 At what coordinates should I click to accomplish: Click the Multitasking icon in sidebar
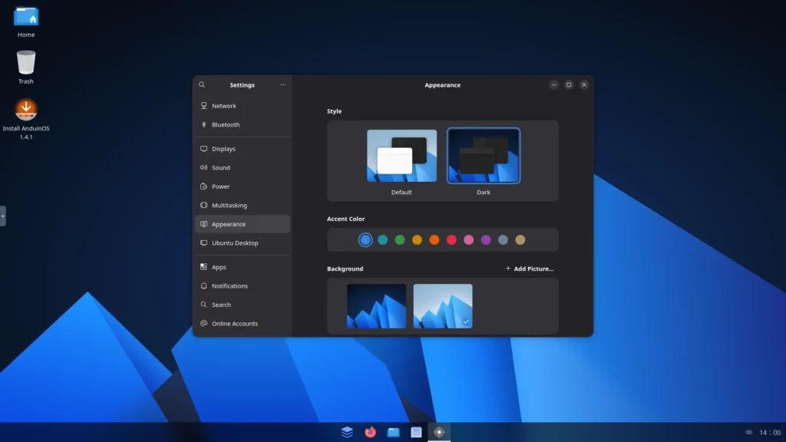(203, 205)
